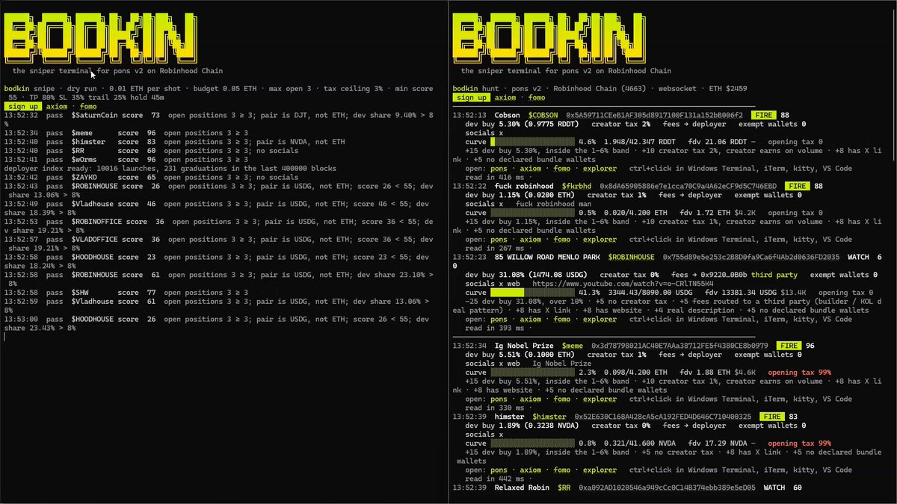This screenshot has height=504, width=897.
Task: Click the FIRE badge on the fuck robinhood row
Action: (797, 186)
